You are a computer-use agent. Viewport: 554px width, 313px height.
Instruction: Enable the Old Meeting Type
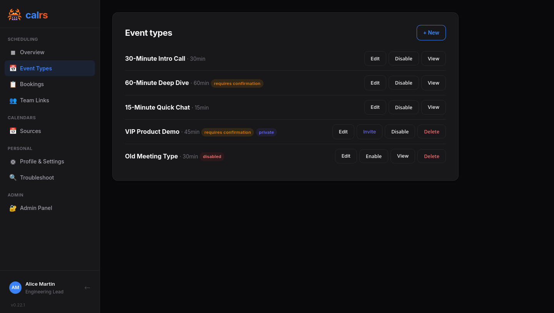373,156
